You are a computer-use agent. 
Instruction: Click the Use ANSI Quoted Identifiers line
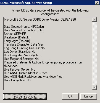(26, 73)
